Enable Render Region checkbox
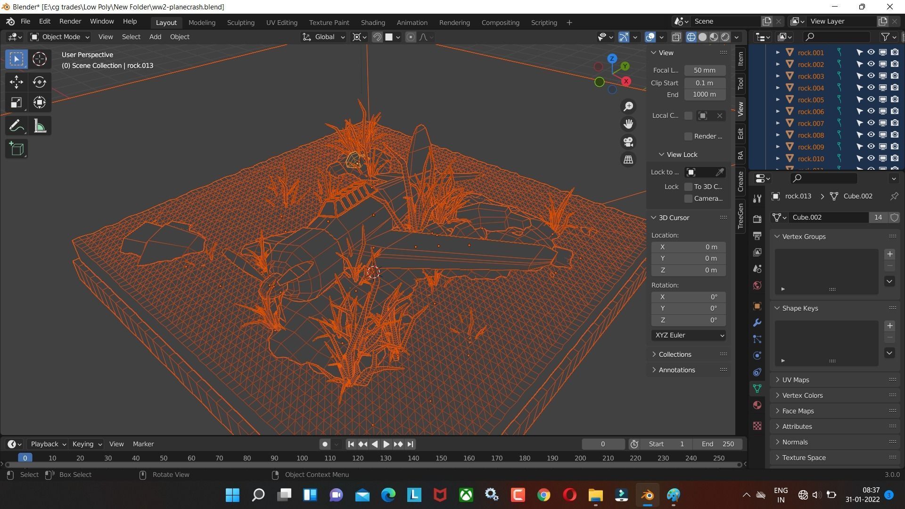 (x=688, y=136)
